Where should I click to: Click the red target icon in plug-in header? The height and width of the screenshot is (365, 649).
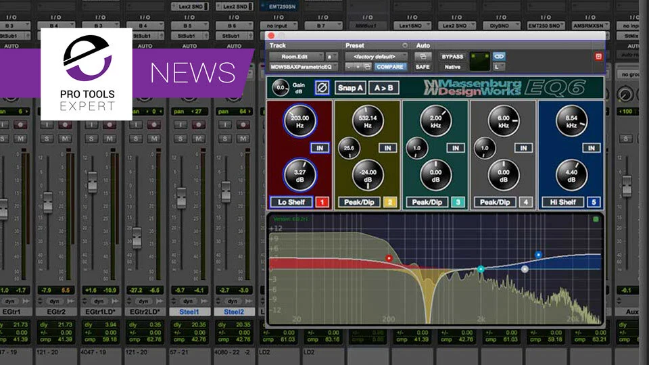pos(598,56)
